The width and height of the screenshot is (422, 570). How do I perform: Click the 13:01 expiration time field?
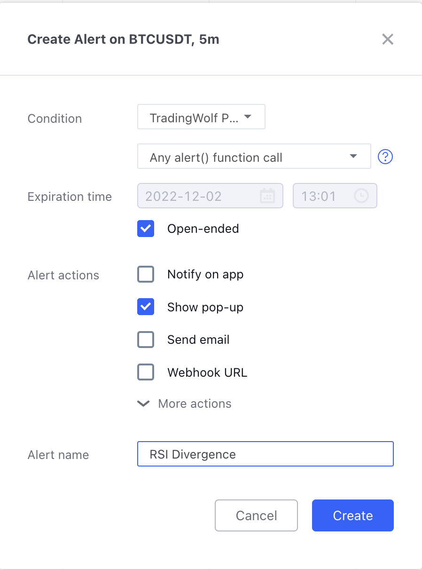point(335,196)
